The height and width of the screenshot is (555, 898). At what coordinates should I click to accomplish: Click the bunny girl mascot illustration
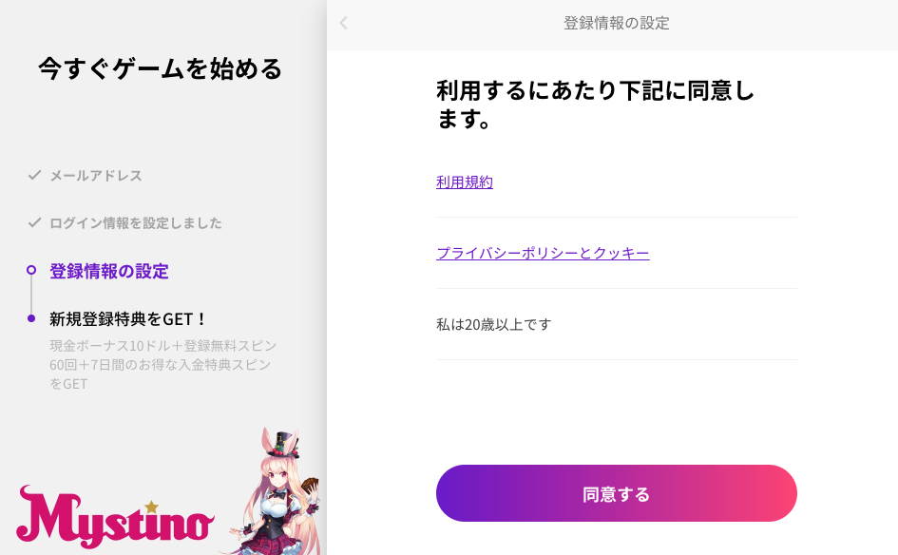(275, 491)
